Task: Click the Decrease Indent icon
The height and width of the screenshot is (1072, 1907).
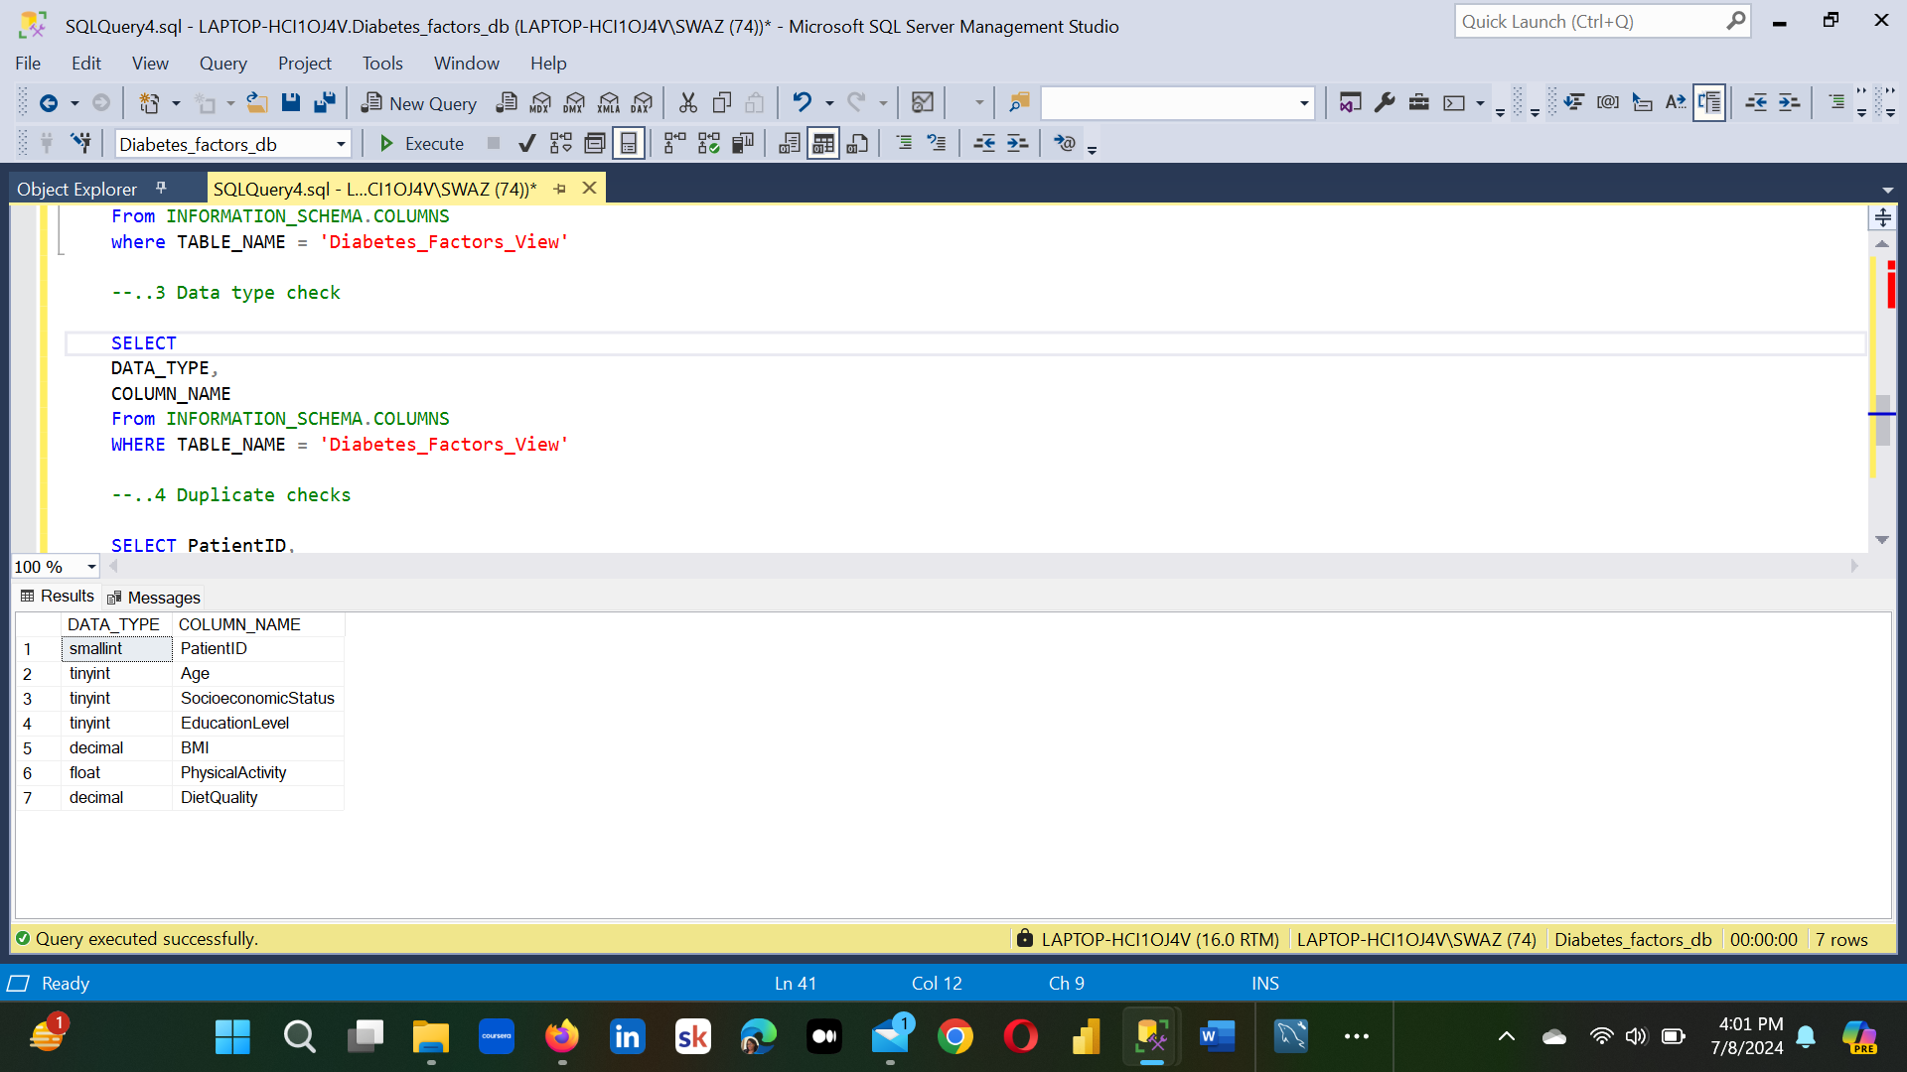Action: [x=983, y=144]
